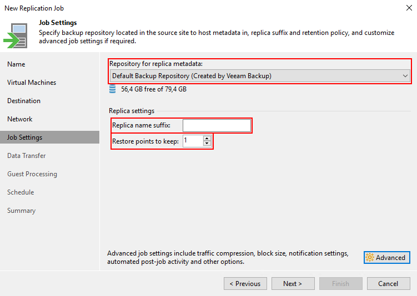
Task: Click the repository database disk icon
Action: pos(113,89)
